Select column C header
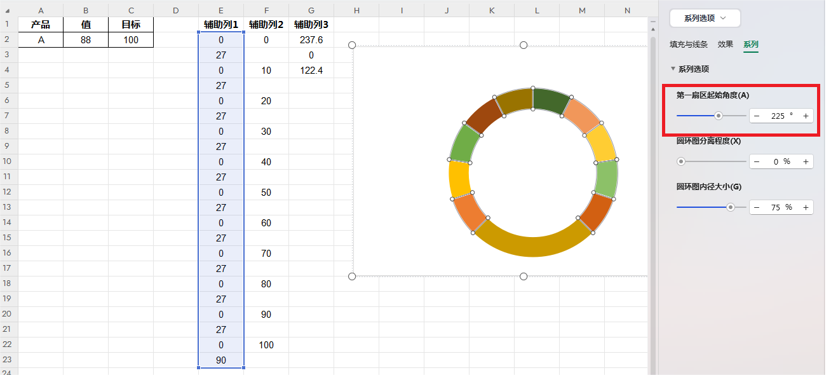 [x=131, y=10]
